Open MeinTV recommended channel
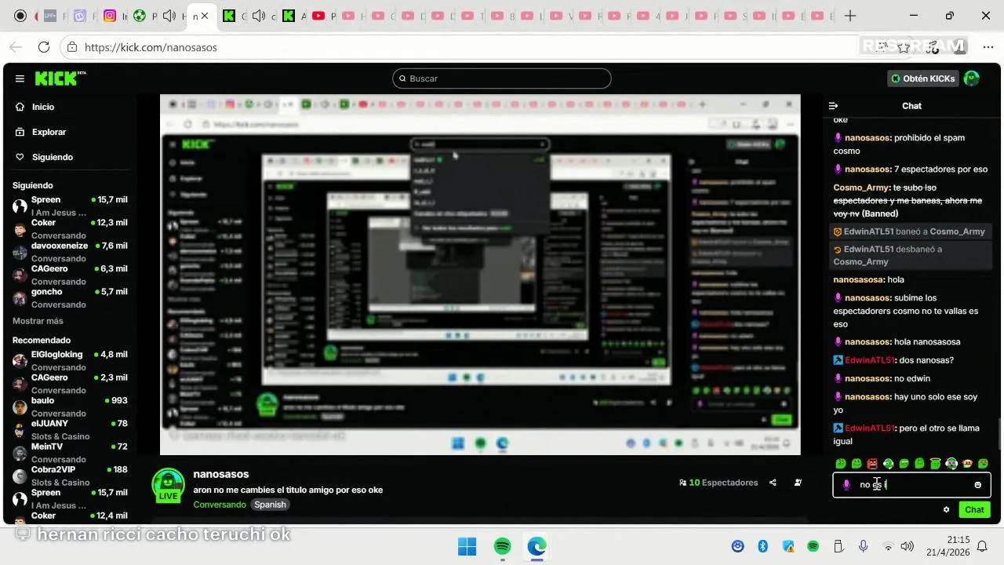This screenshot has height=565, width=1004. click(x=70, y=453)
